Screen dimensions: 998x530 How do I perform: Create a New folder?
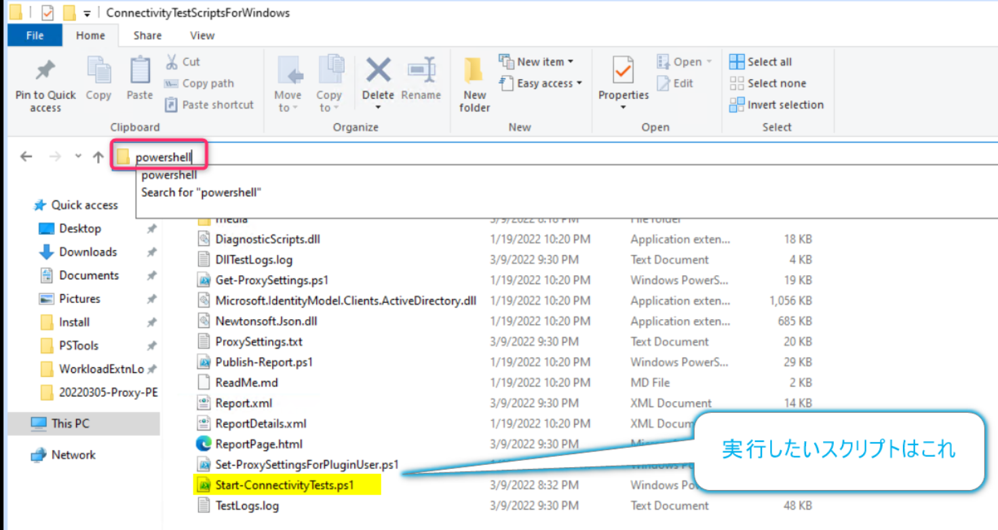click(474, 83)
